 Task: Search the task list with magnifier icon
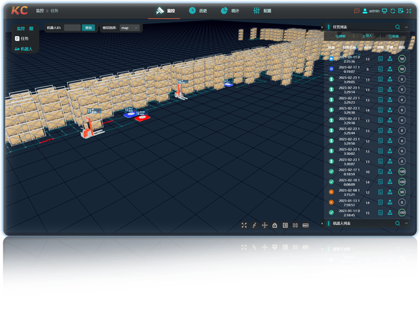click(397, 27)
